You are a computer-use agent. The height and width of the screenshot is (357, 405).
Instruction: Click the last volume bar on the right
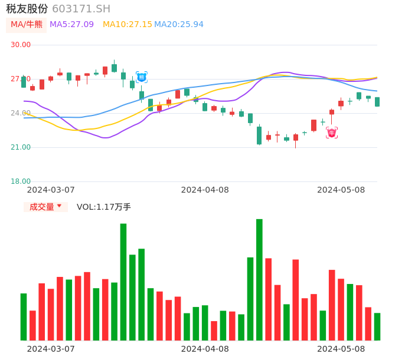[x=377, y=326]
